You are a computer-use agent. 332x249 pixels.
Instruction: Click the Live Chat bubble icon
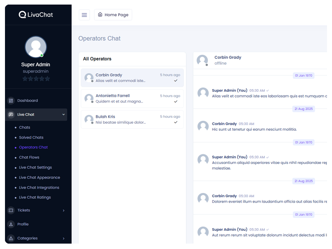(11, 115)
